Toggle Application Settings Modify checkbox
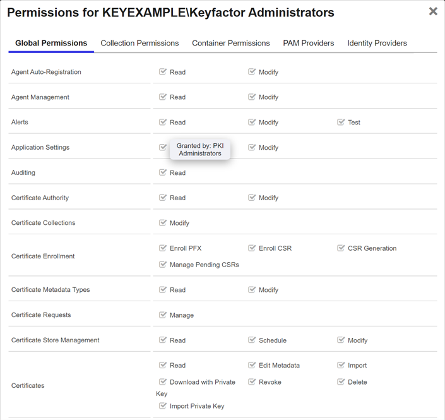 tap(252, 147)
